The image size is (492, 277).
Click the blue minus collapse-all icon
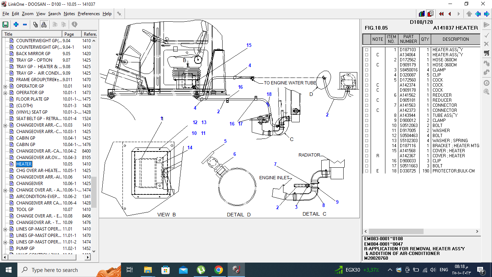click(x=25, y=25)
